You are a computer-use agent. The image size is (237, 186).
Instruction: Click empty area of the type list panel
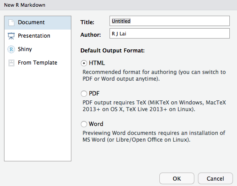pos(38,115)
